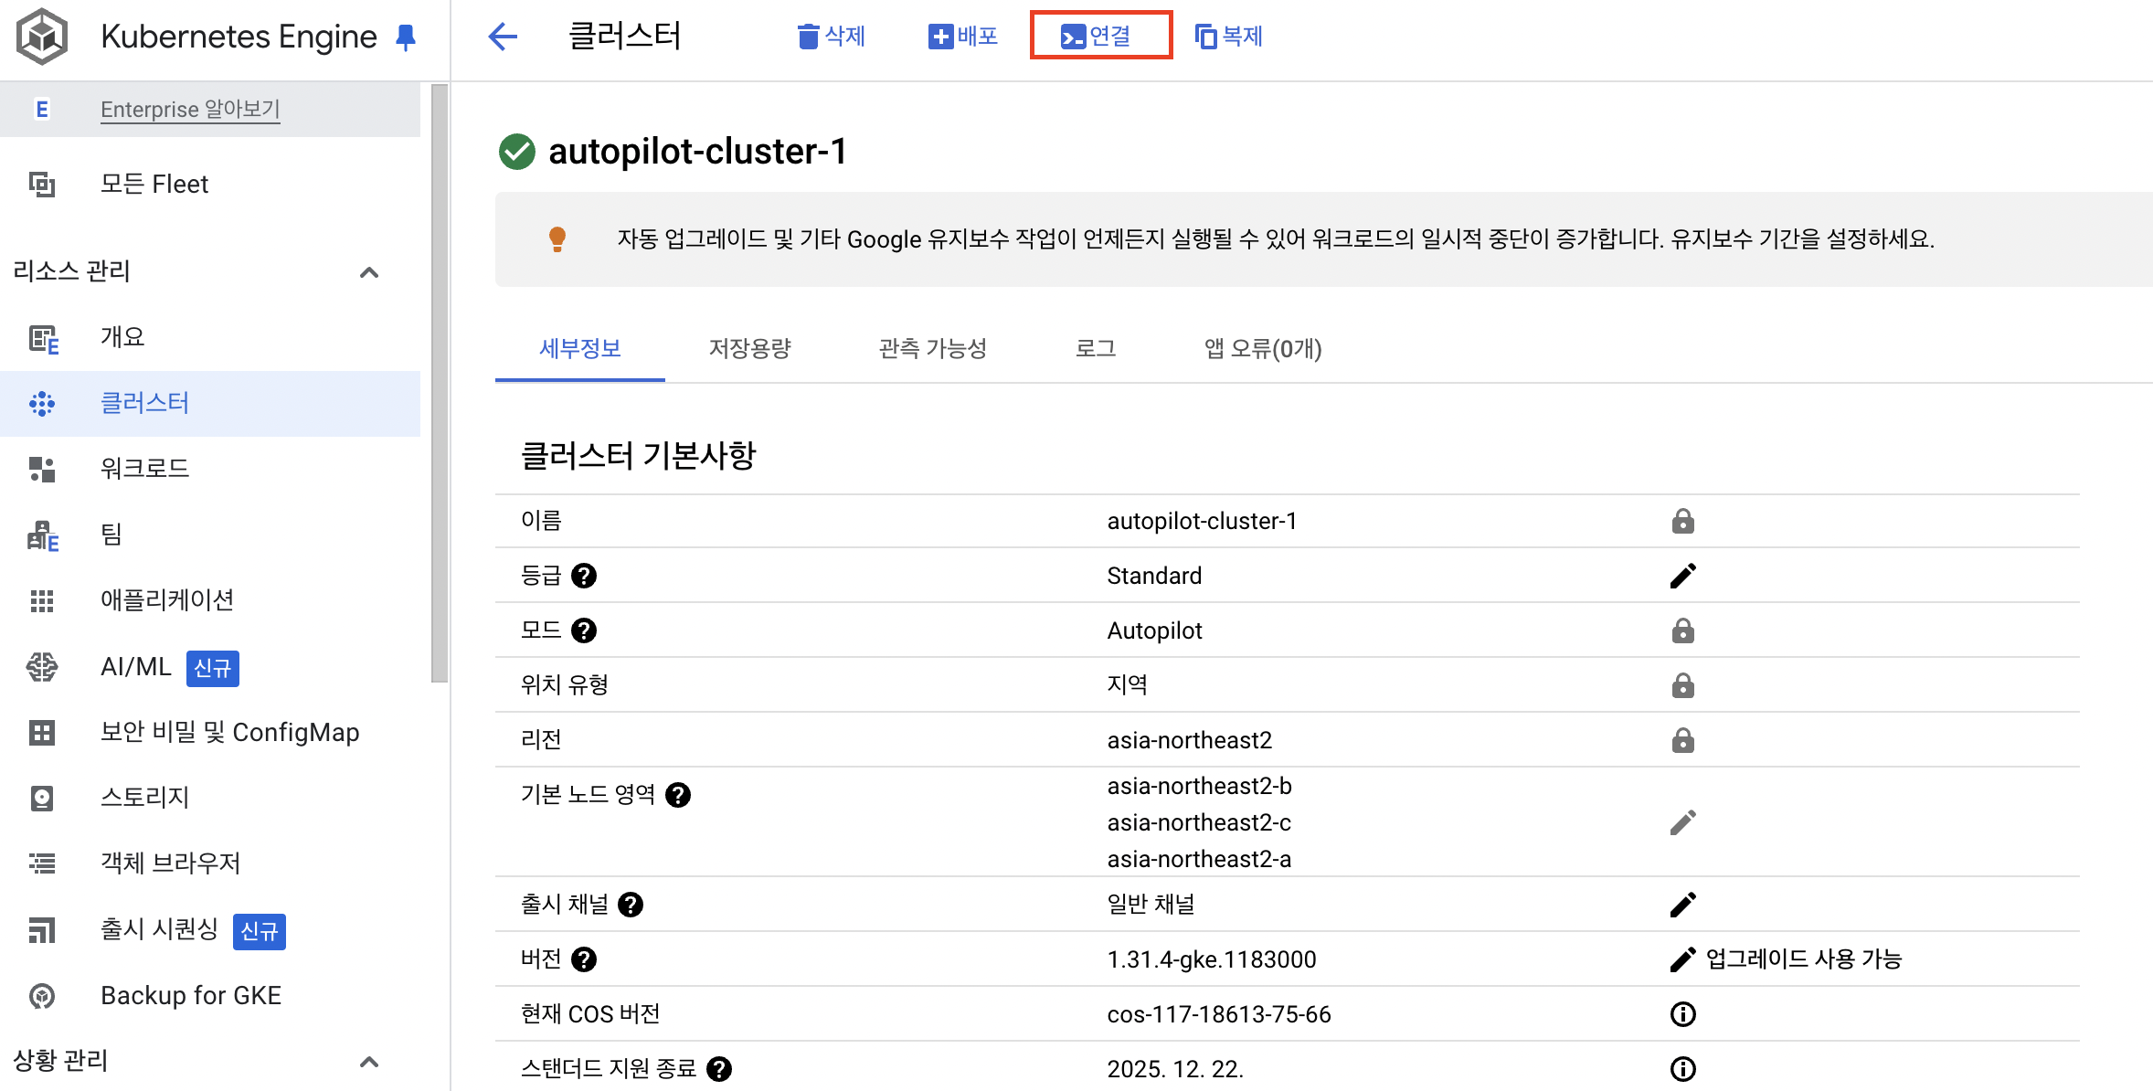Click the ConfigMap sidebar icon
Viewport: 2153px width, 1091px height.
click(x=42, y=732)
